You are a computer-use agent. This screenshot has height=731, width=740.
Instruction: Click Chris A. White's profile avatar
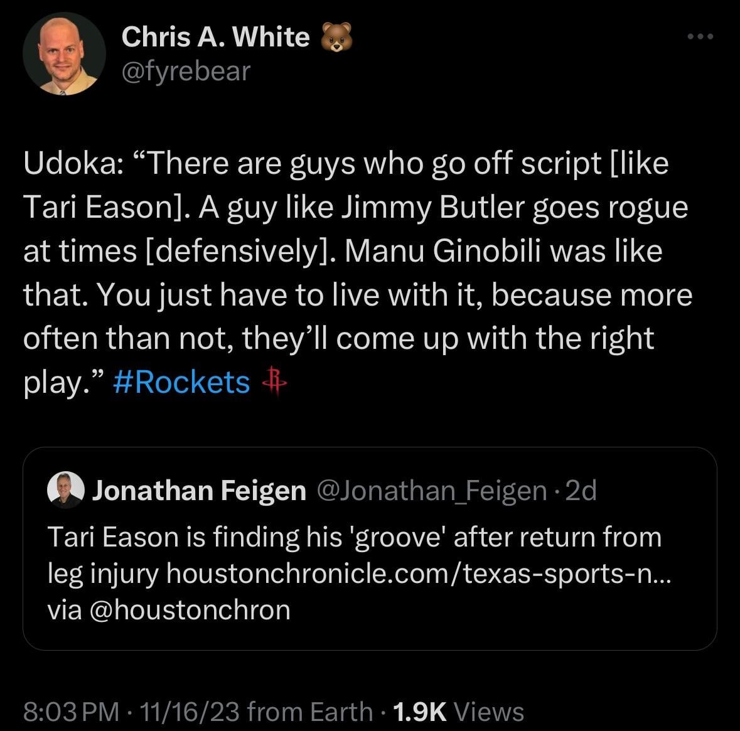pyautogui.click(x=64, y=54)
